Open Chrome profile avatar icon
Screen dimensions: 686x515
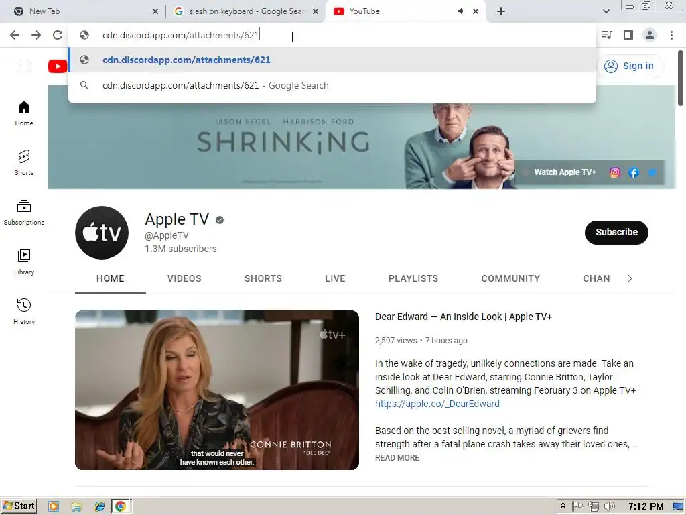point(650,35)
